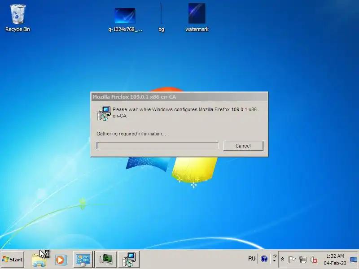
Task: Open the Start menu
Action: [13, 260]
